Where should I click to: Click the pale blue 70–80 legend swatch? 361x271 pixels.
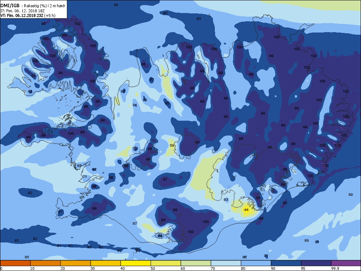[226, 263]
